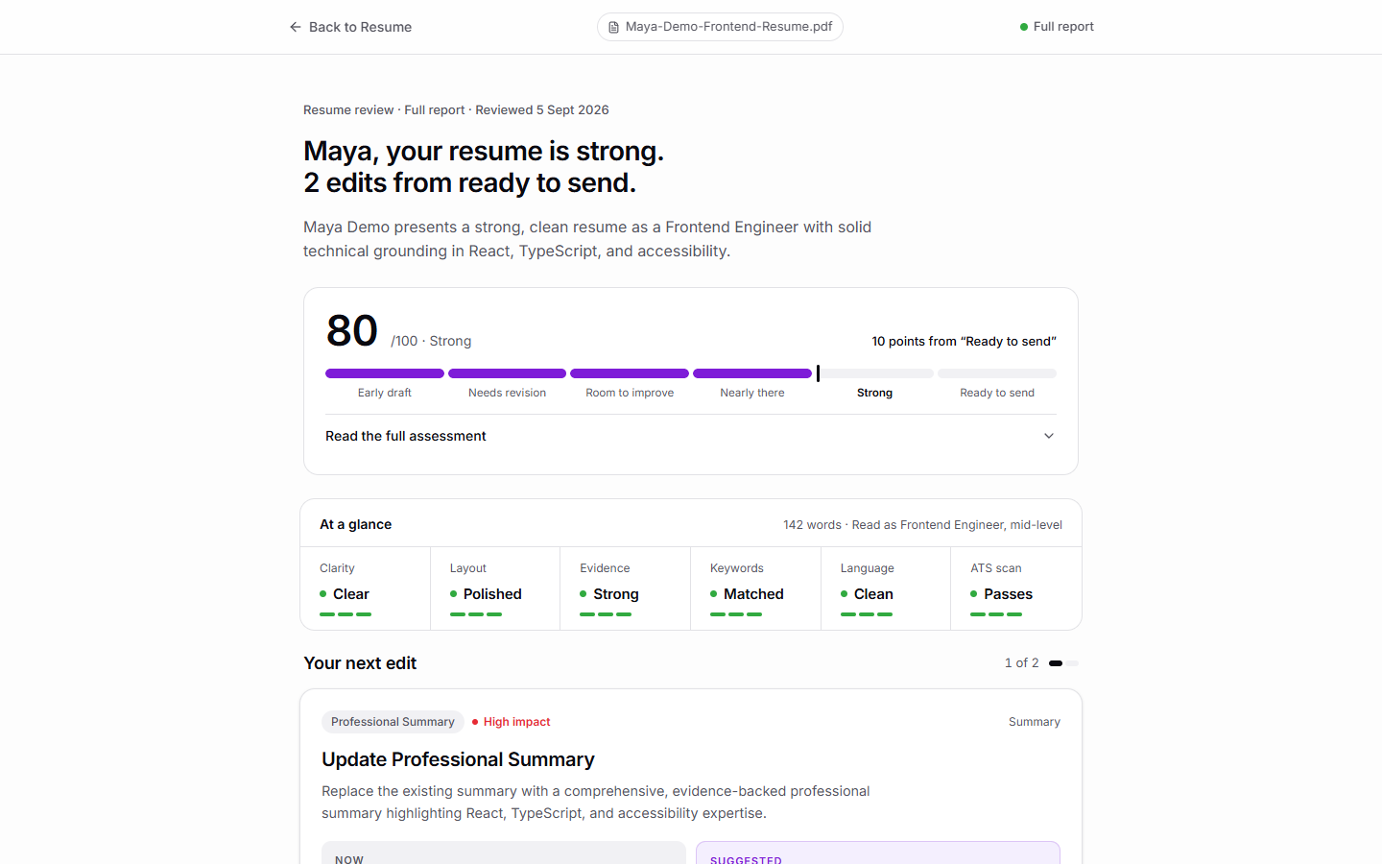Click the Summary label on edit card
This screenshot has height=864, width=1382.
[1035, 722]
